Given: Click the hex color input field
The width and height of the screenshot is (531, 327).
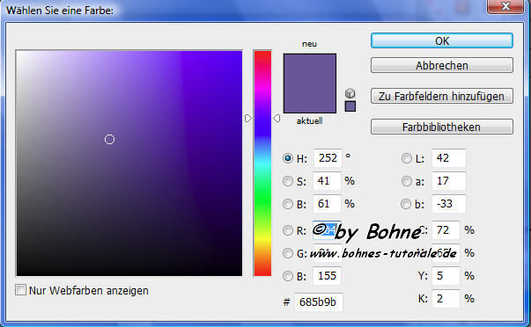Looking at the screenshot, I should point(319,302).
